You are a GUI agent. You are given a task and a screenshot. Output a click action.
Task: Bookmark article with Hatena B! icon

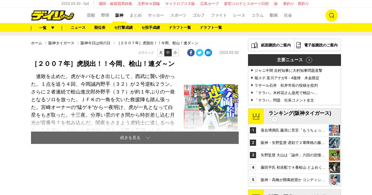pos(208,53)
